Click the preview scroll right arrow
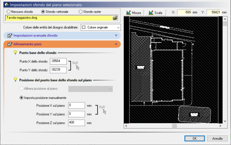This screenshot has height=145, width=231. 220,126
